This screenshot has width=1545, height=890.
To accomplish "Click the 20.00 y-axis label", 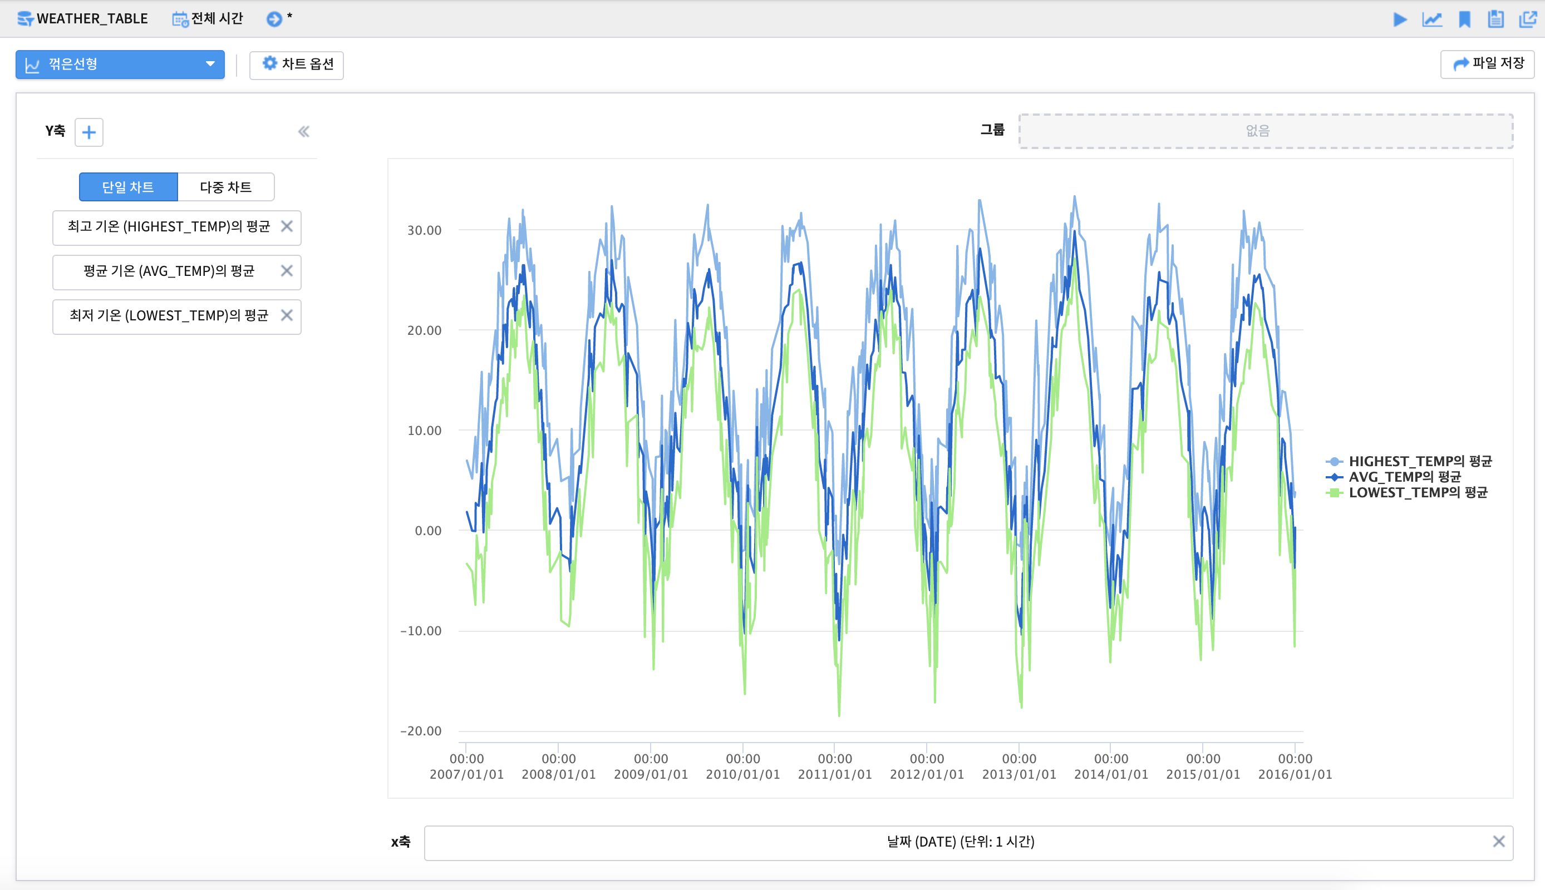I will (424, 331).
